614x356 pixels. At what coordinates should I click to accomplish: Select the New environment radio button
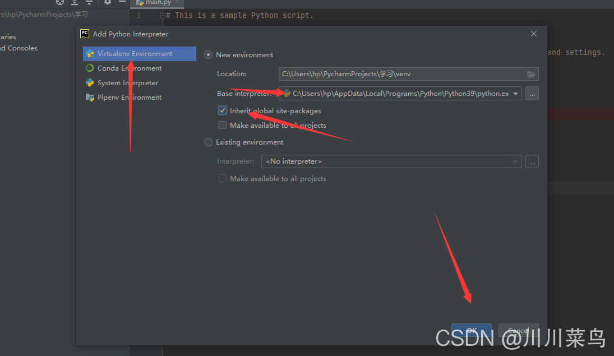[209, 55]
